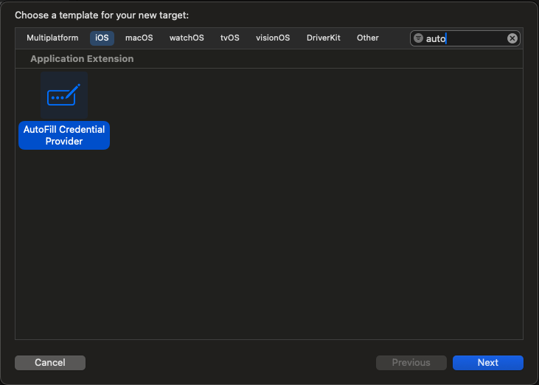The width and height of the screenshot is (539, 385).
Task: Select the AutoFill Credential Provider template icon
Action: (x=64, y=95)
